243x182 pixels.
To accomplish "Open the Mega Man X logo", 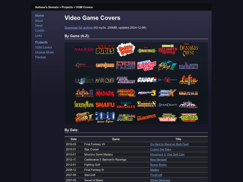I will pos(167,93).
